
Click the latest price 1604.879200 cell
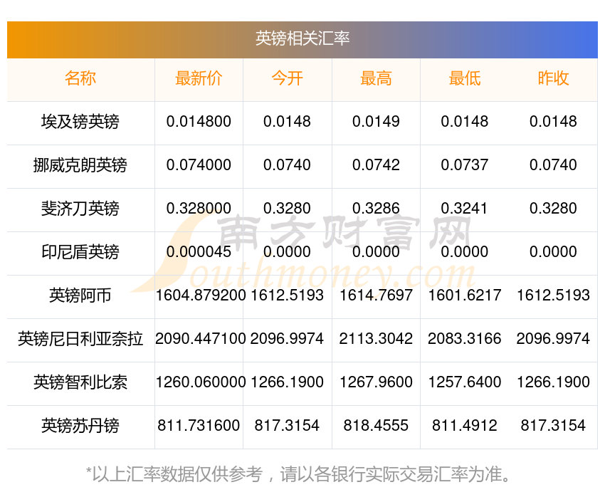point(201,295)
